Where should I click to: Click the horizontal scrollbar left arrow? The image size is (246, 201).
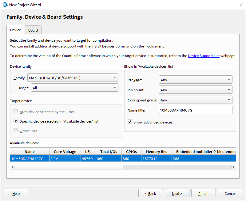click(x=12, y=167)
